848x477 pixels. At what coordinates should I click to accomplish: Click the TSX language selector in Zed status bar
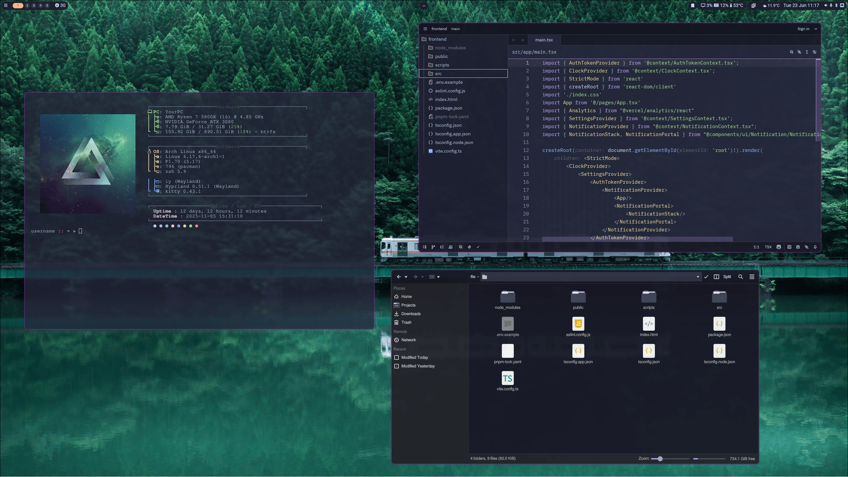[768, 247]
